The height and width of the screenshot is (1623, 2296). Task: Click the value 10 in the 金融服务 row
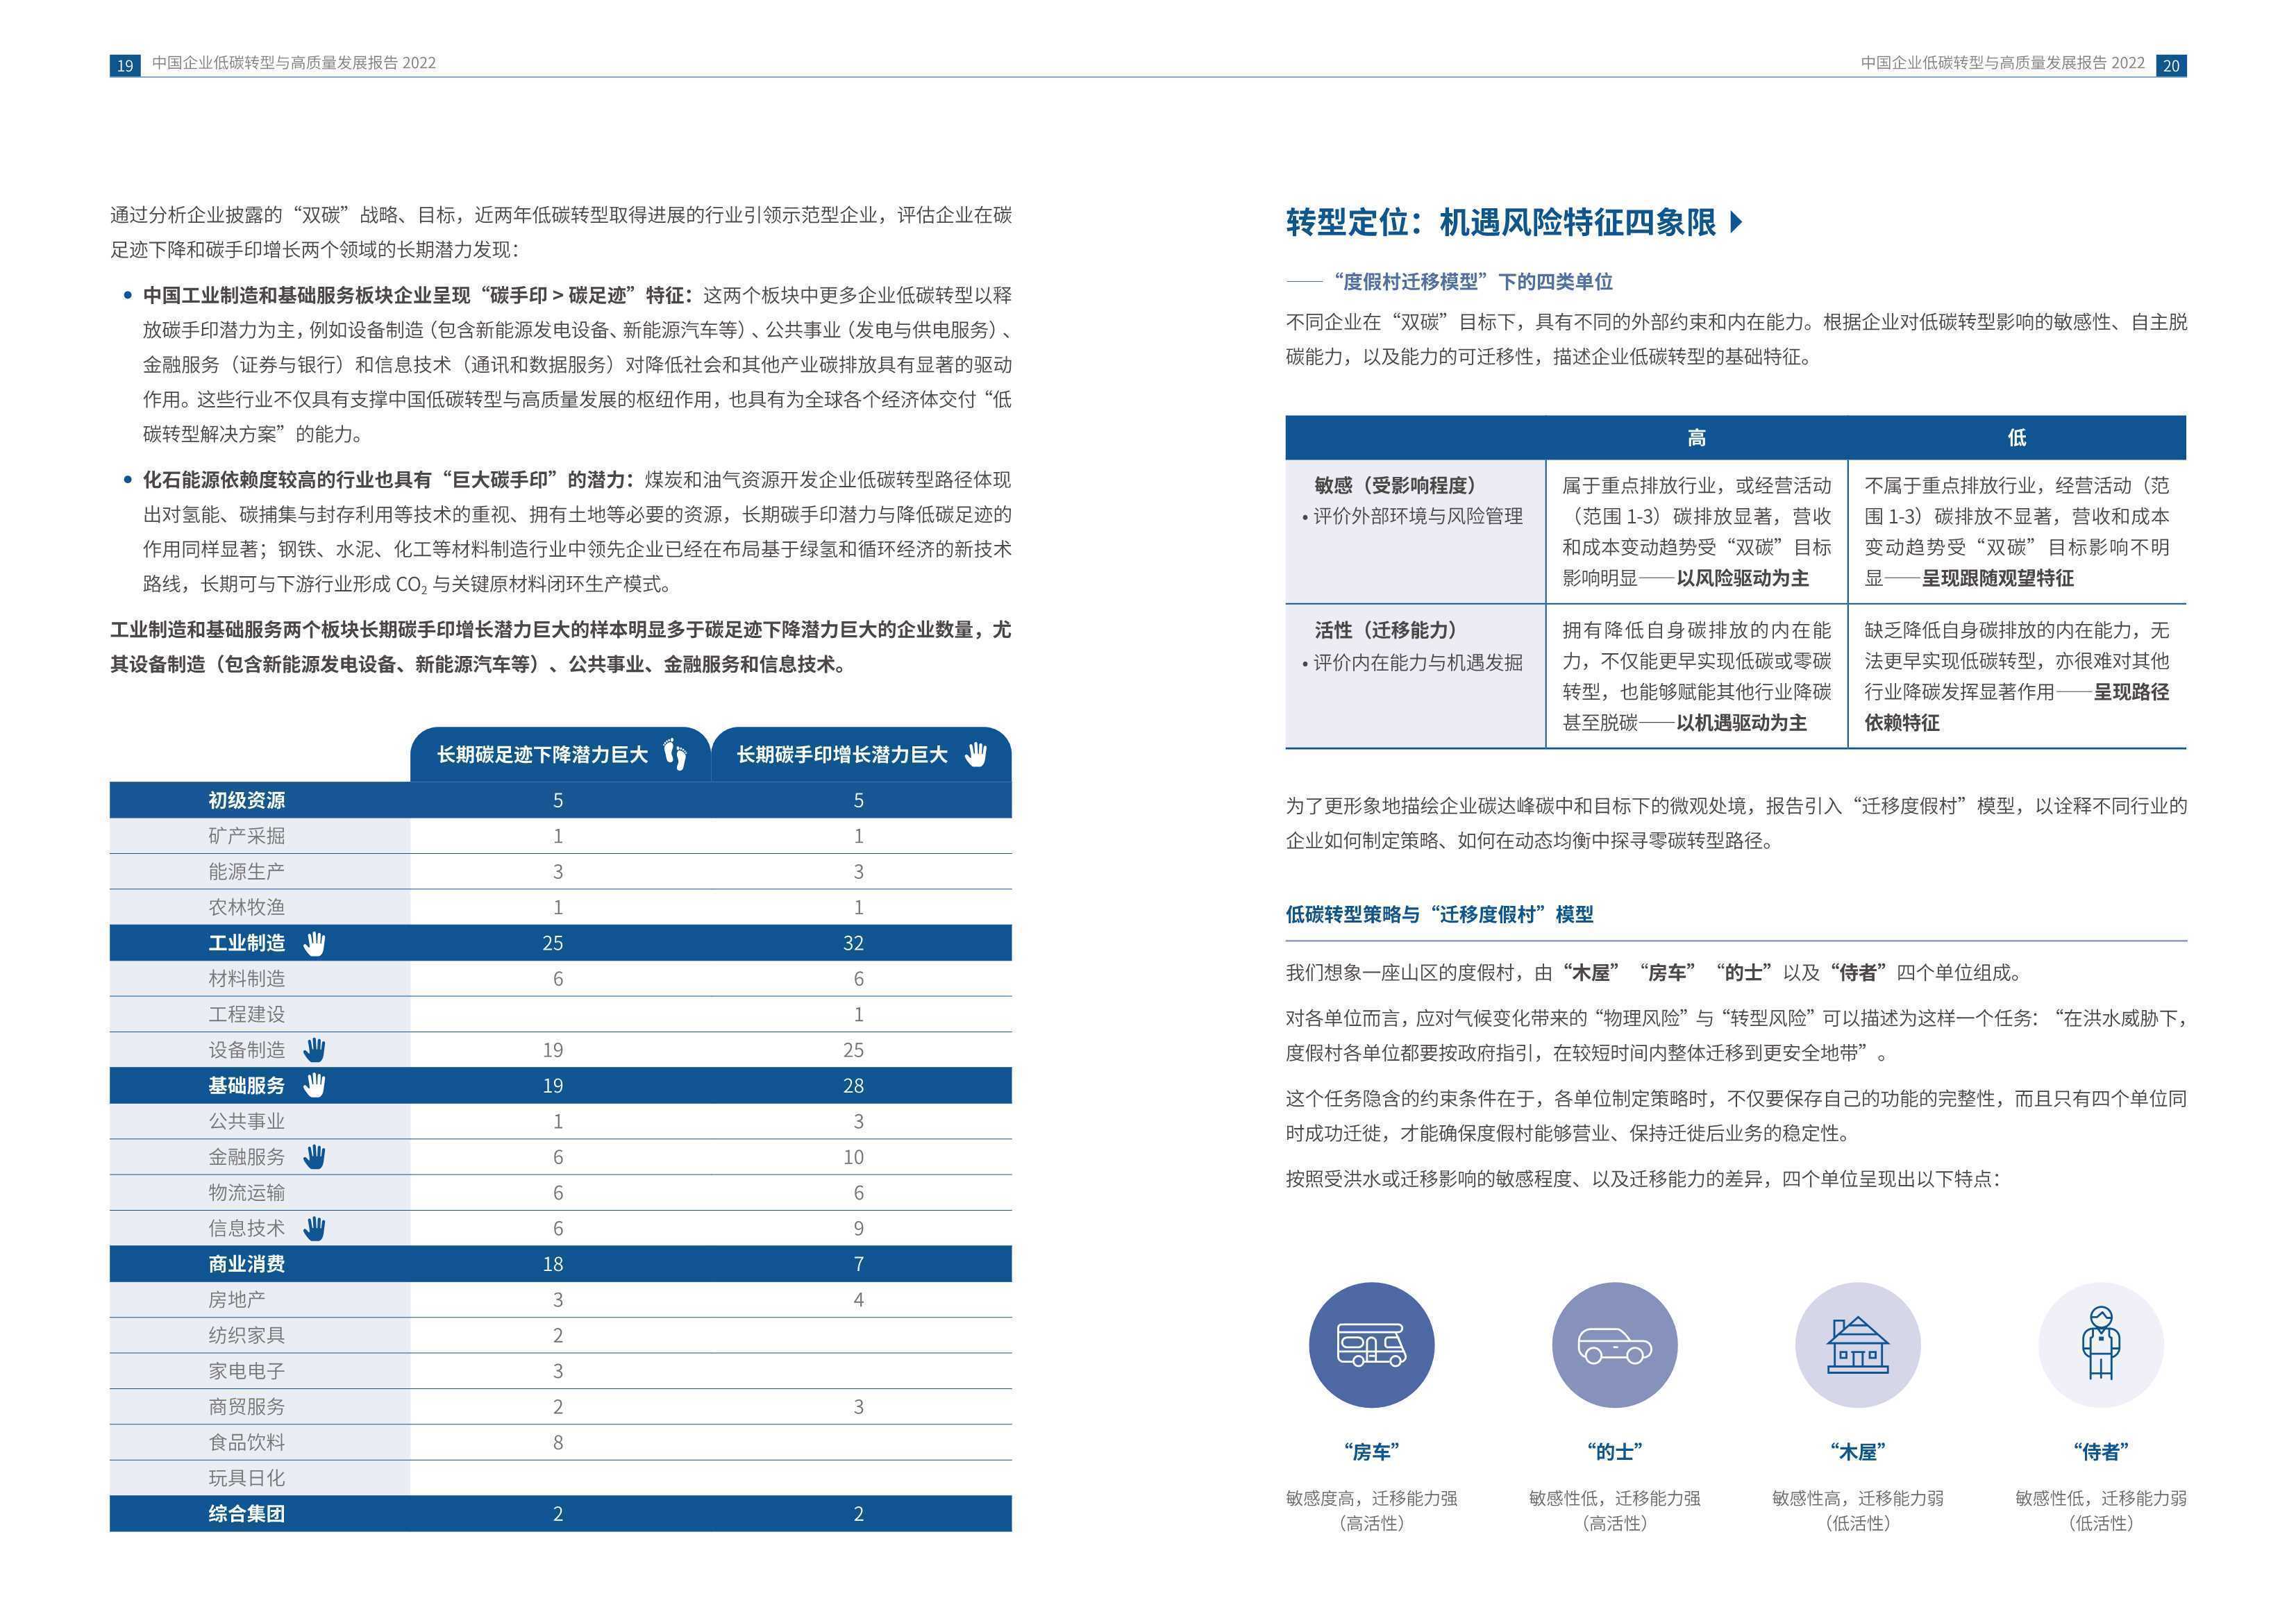pos(853,1157)
